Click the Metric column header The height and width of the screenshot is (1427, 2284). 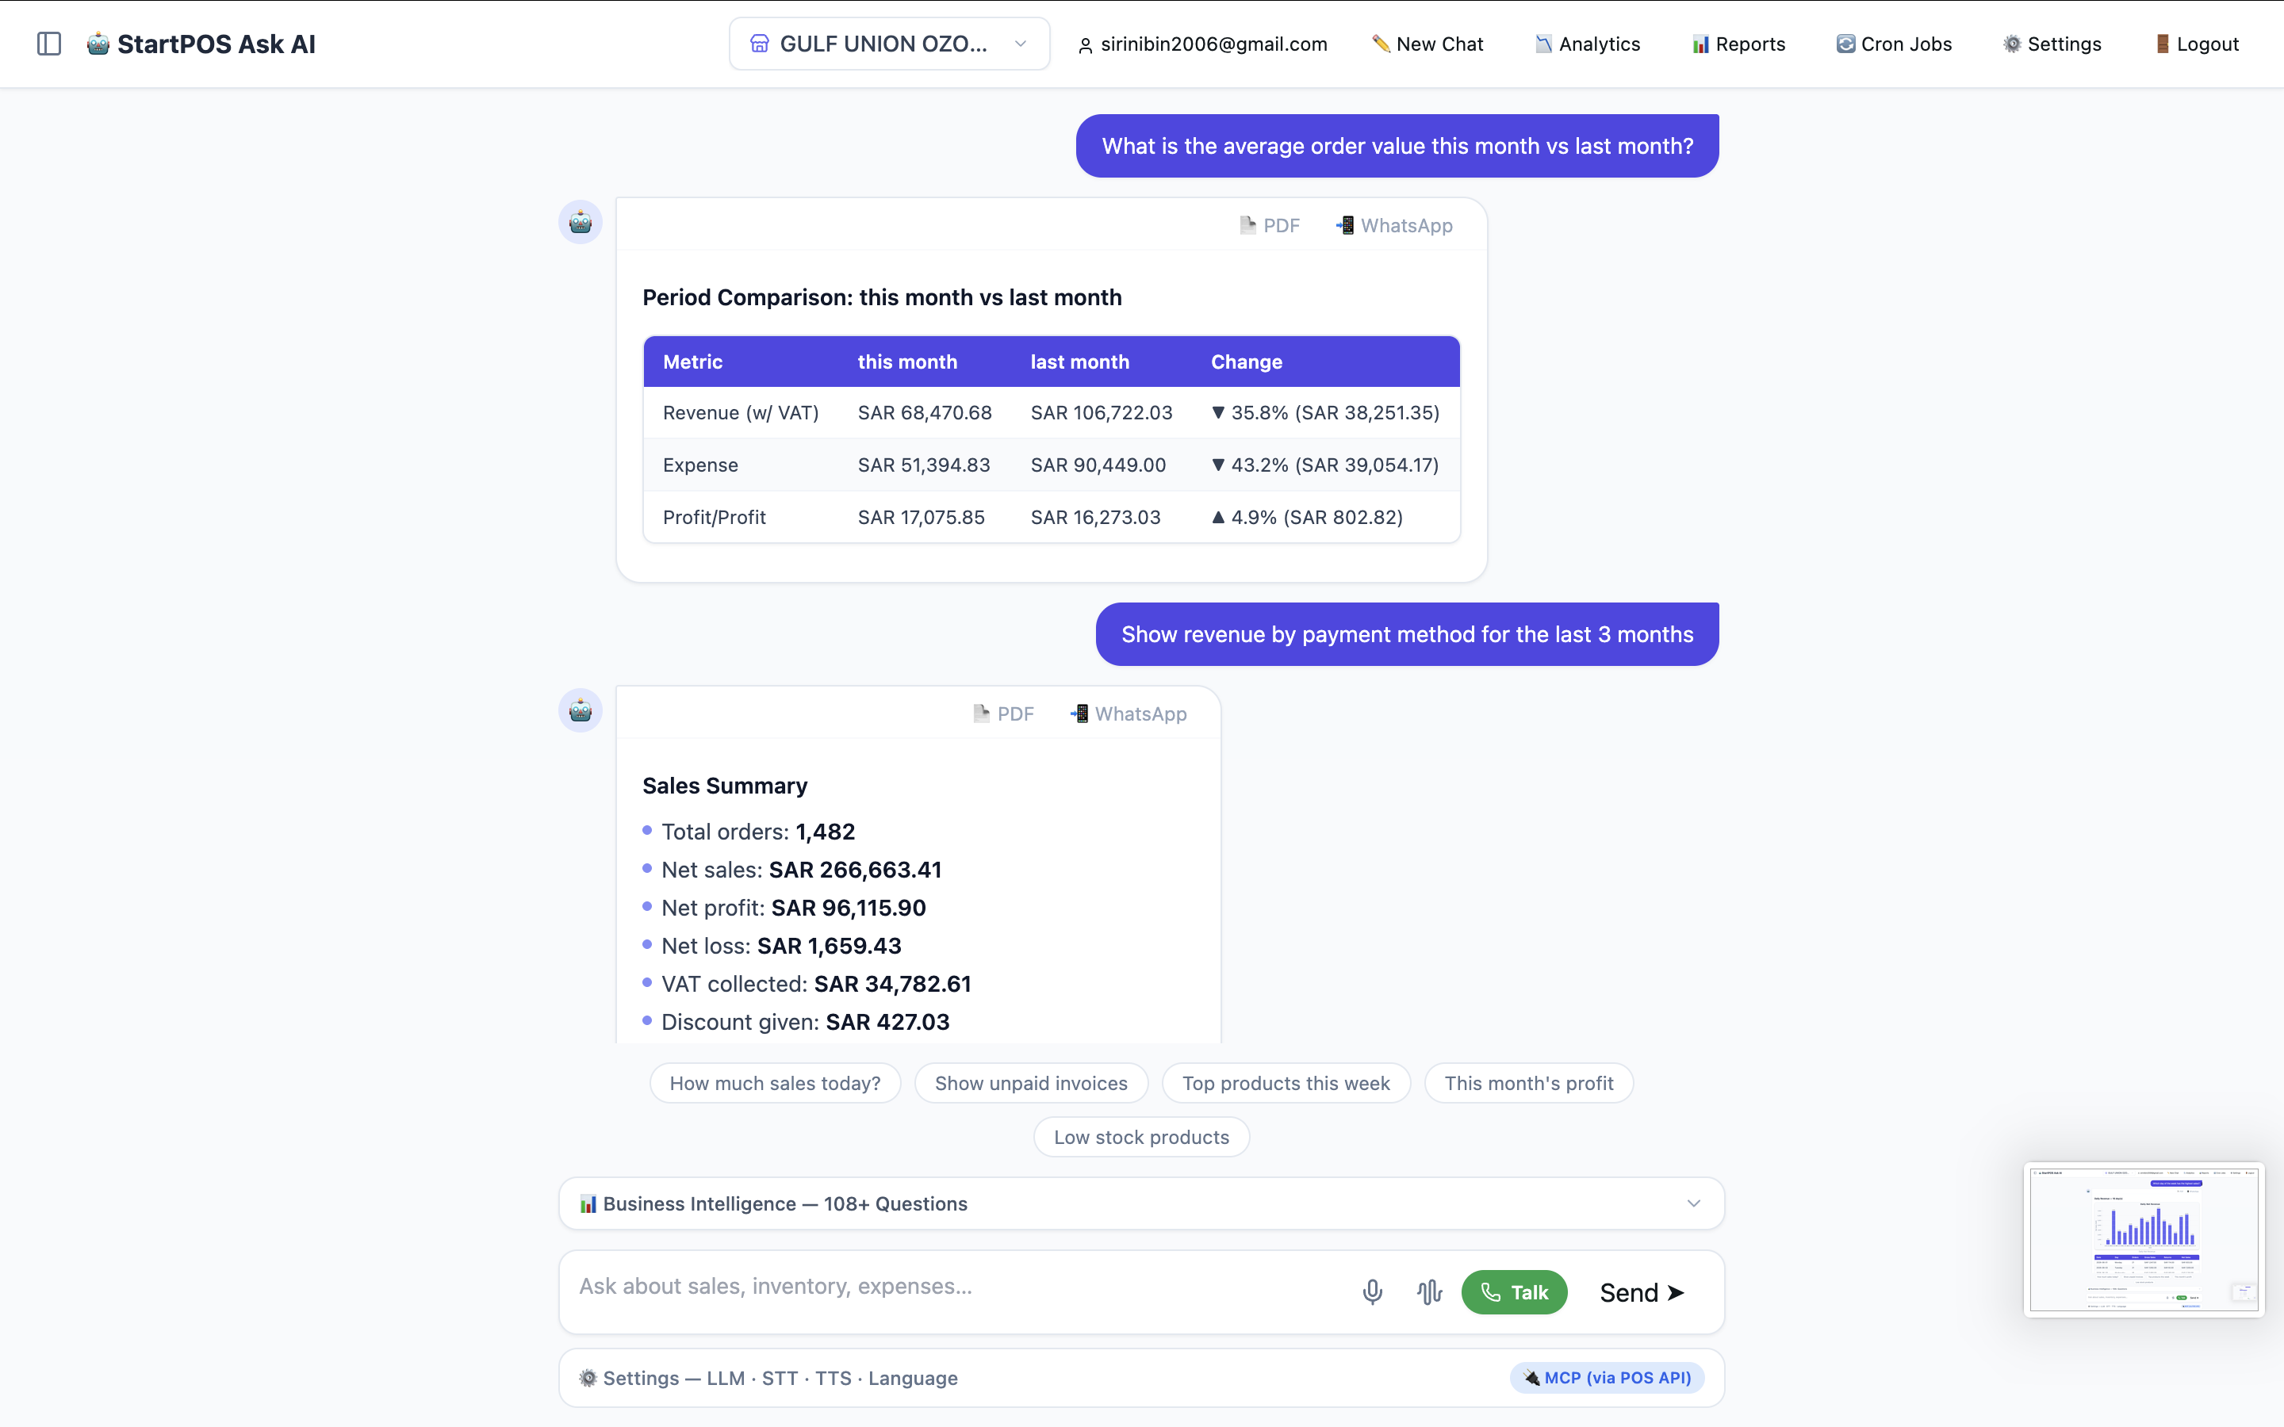pyautogui.click(x=693, y=362)
